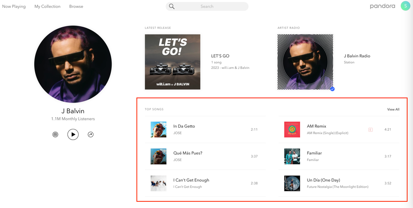View all top songs
Viewport: 413px width, 208px height.
coord(393,110)
